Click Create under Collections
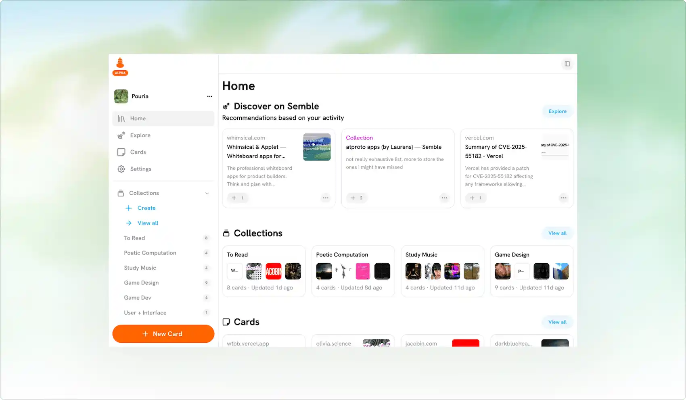 146,208
